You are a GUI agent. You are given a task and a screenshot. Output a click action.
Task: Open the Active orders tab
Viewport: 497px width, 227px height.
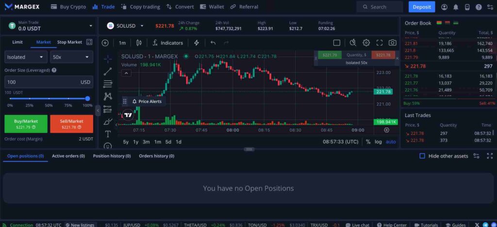click(x=68, y=156)
